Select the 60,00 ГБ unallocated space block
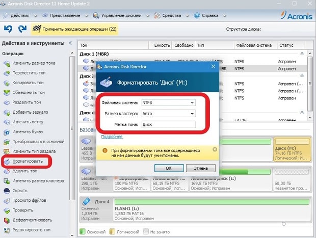This screenshot has height=238, width=316. tap(292, 179)
